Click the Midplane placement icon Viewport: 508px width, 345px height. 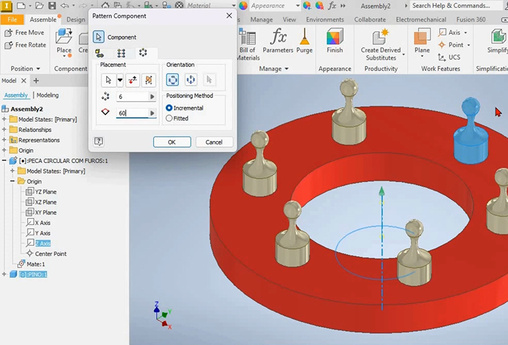point(148,80)
